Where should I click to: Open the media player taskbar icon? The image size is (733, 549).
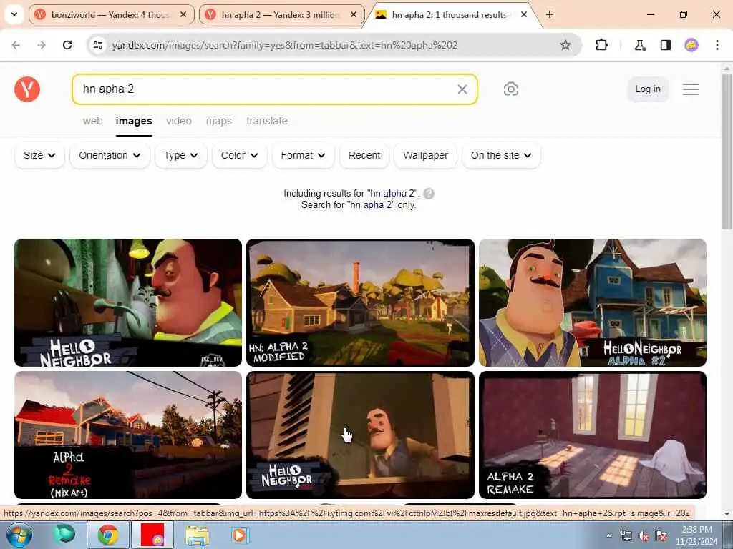tap(239, 535)
